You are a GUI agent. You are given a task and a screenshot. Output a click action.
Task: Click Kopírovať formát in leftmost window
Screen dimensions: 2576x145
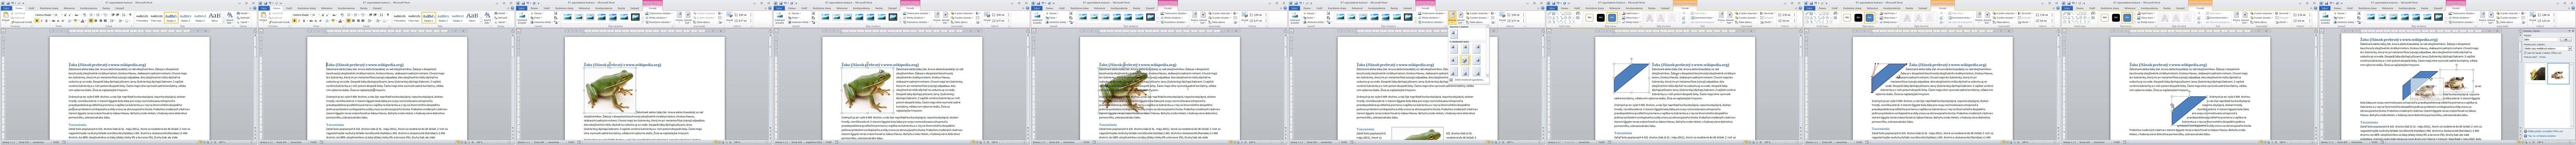(x=22, y=22)
